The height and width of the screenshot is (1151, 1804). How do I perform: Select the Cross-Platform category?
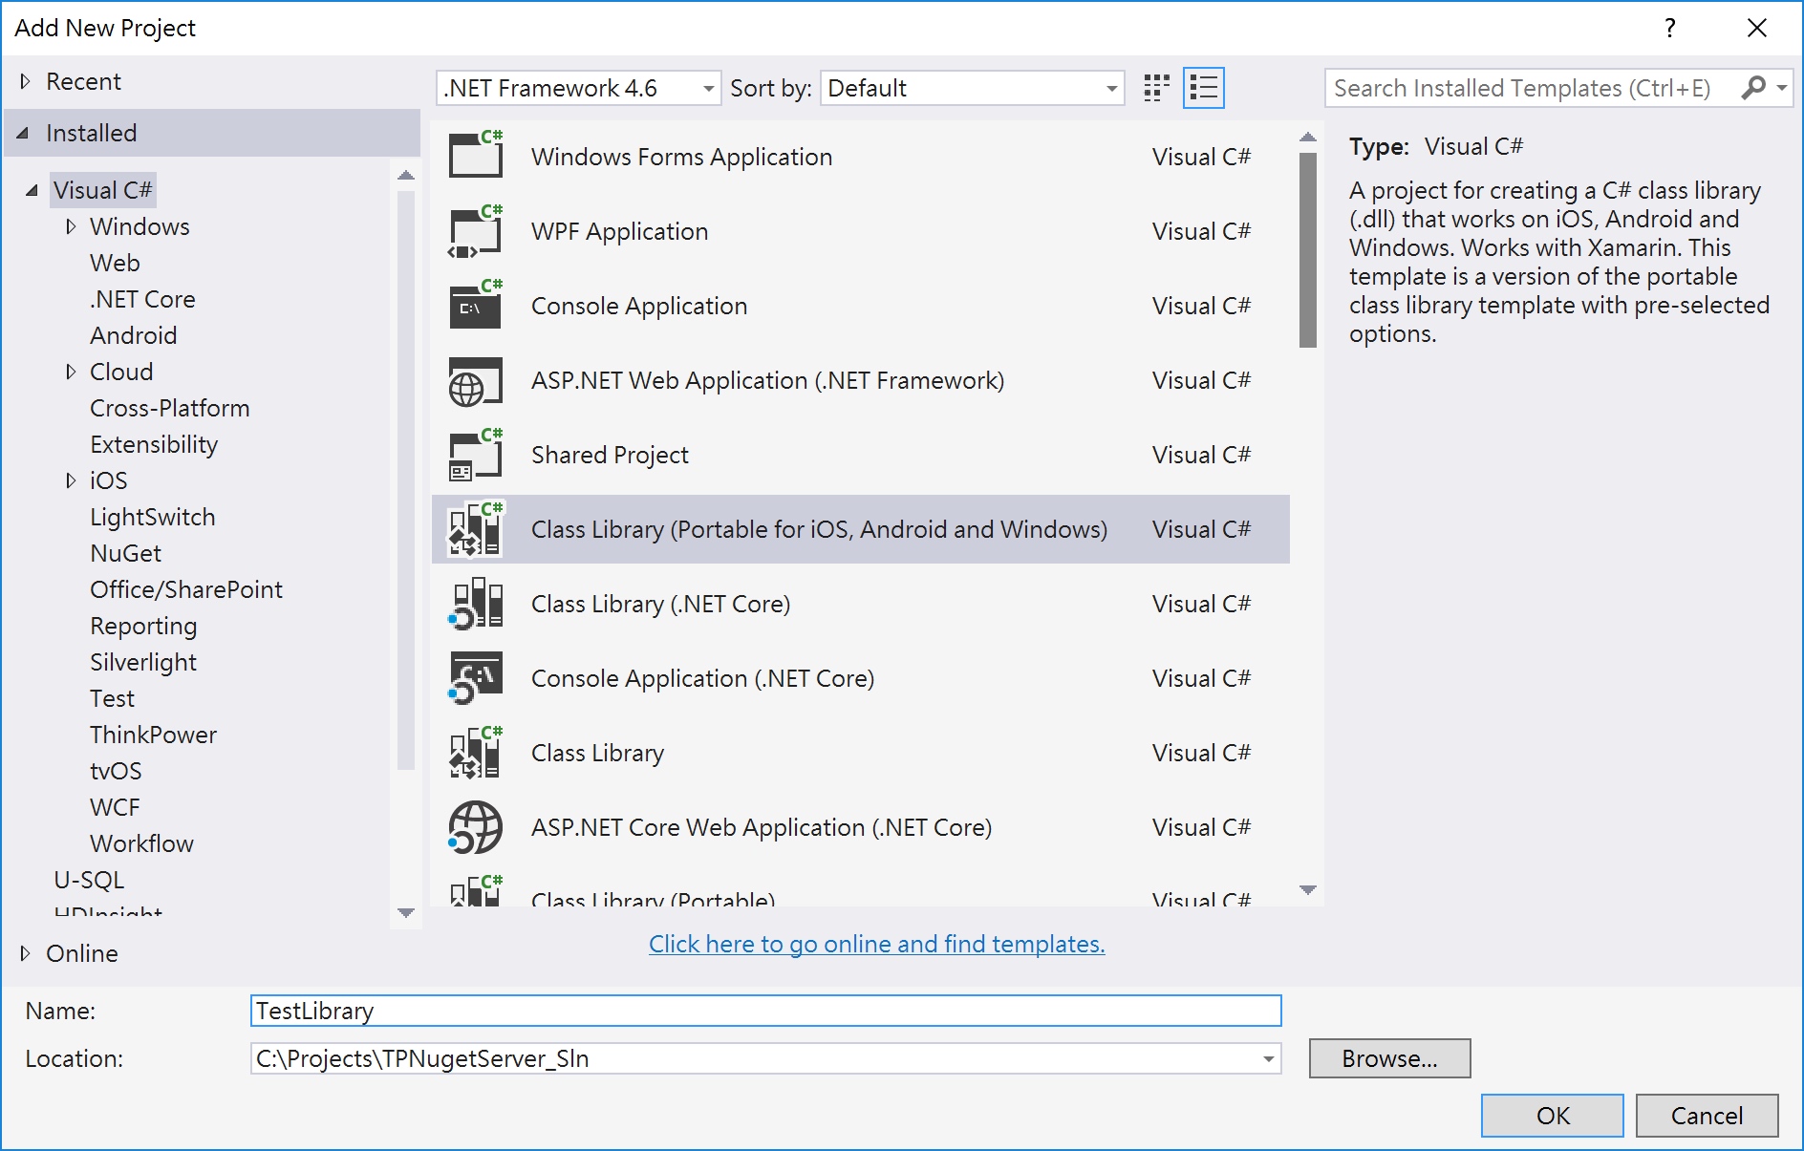169,408
